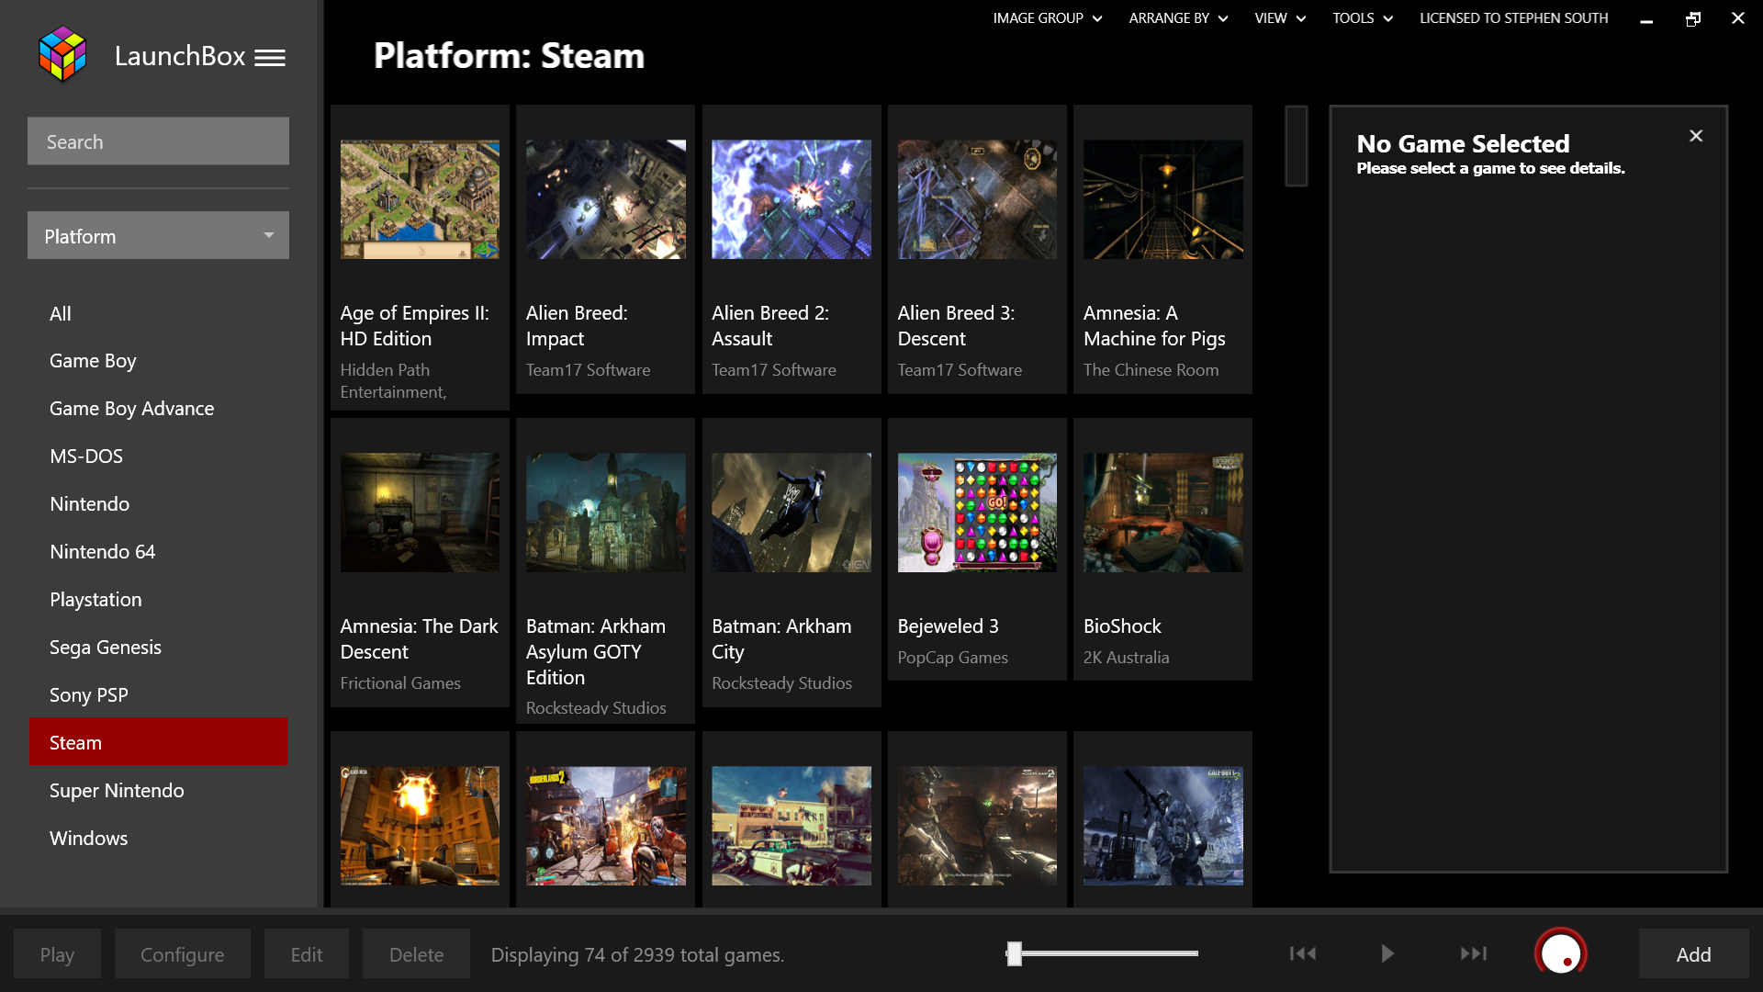Open the LaunchBox hamburger menu icon

point(270,58)
